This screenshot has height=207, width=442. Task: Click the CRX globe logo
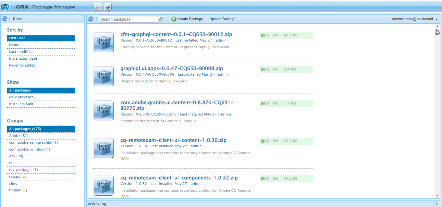tap(5, 6)
